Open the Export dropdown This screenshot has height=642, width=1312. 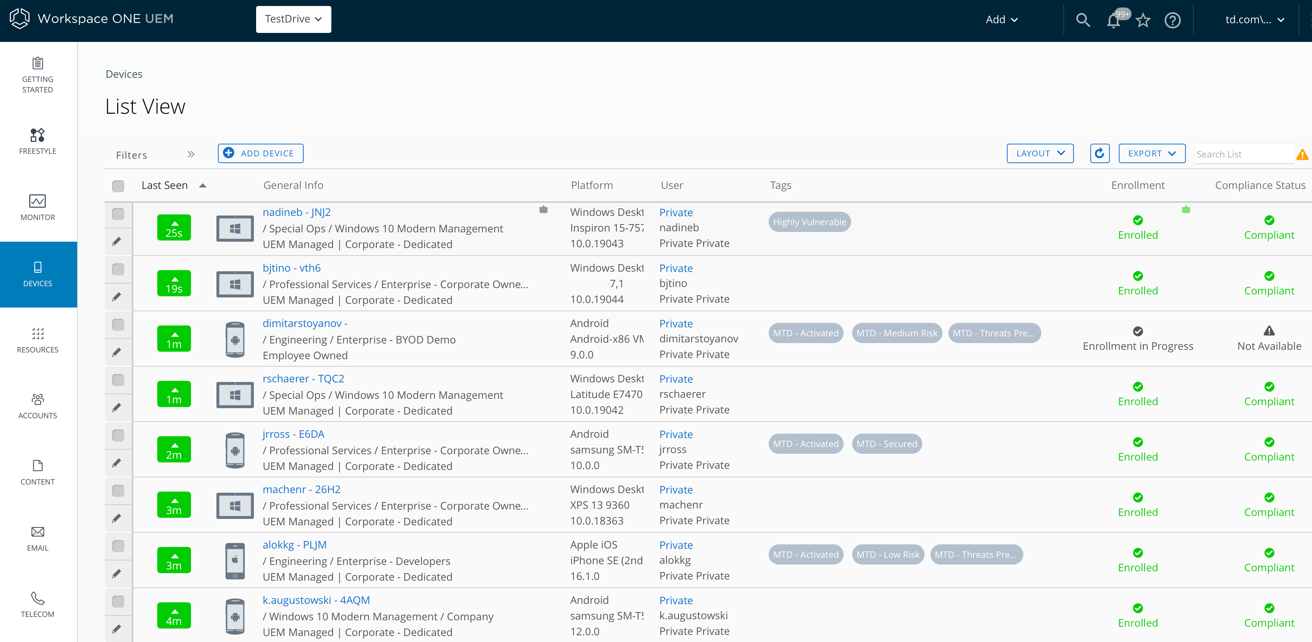point(1152,153)
